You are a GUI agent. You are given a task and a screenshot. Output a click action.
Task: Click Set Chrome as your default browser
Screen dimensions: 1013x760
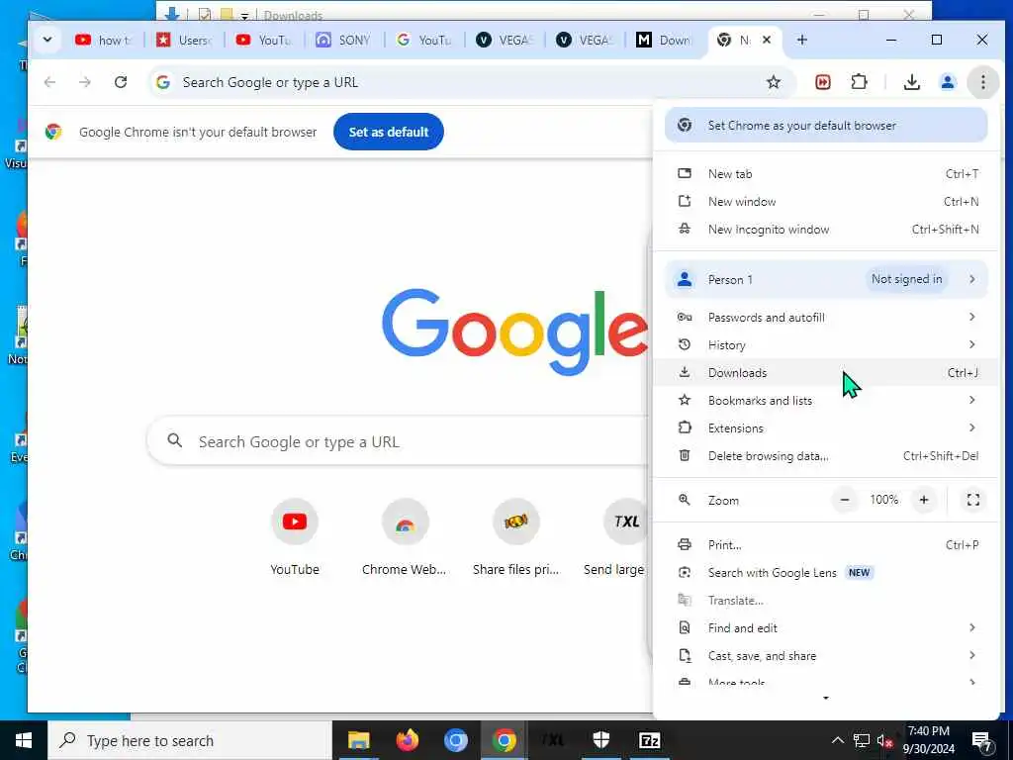(x=826, y=126)
